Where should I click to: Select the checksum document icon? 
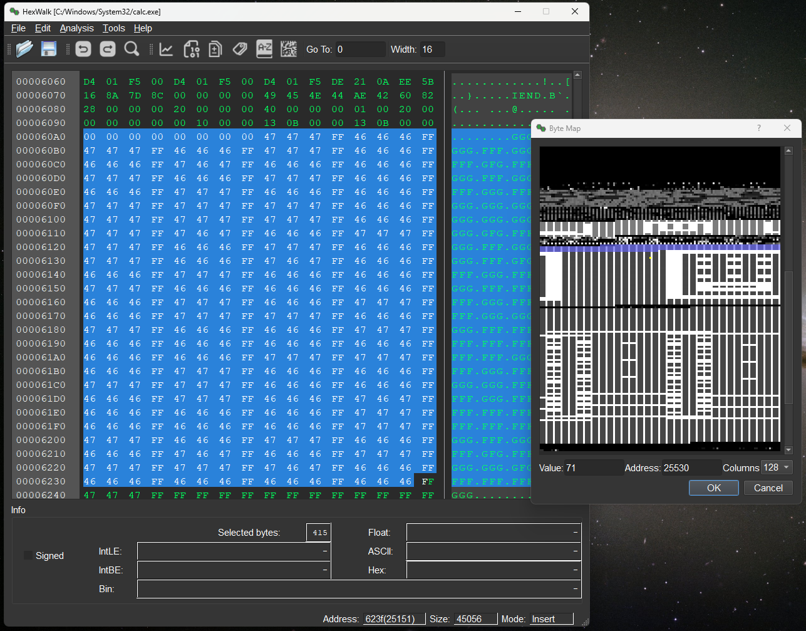pos(215,49)
